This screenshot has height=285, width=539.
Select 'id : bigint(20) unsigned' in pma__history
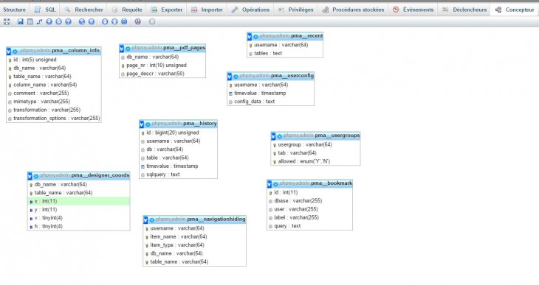[x=178, y=133]
